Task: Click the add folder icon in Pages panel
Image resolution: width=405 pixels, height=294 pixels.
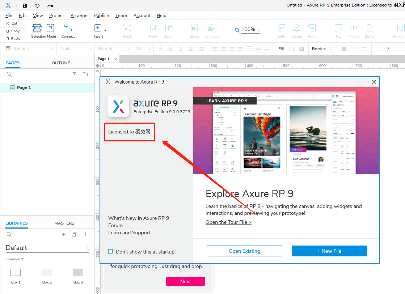Action: [x=85, y=74]
